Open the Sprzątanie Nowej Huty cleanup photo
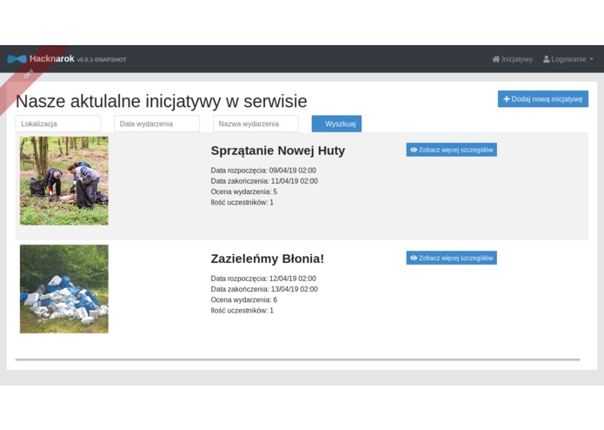The width and height of the screenshot is (604, 430). 64,181
